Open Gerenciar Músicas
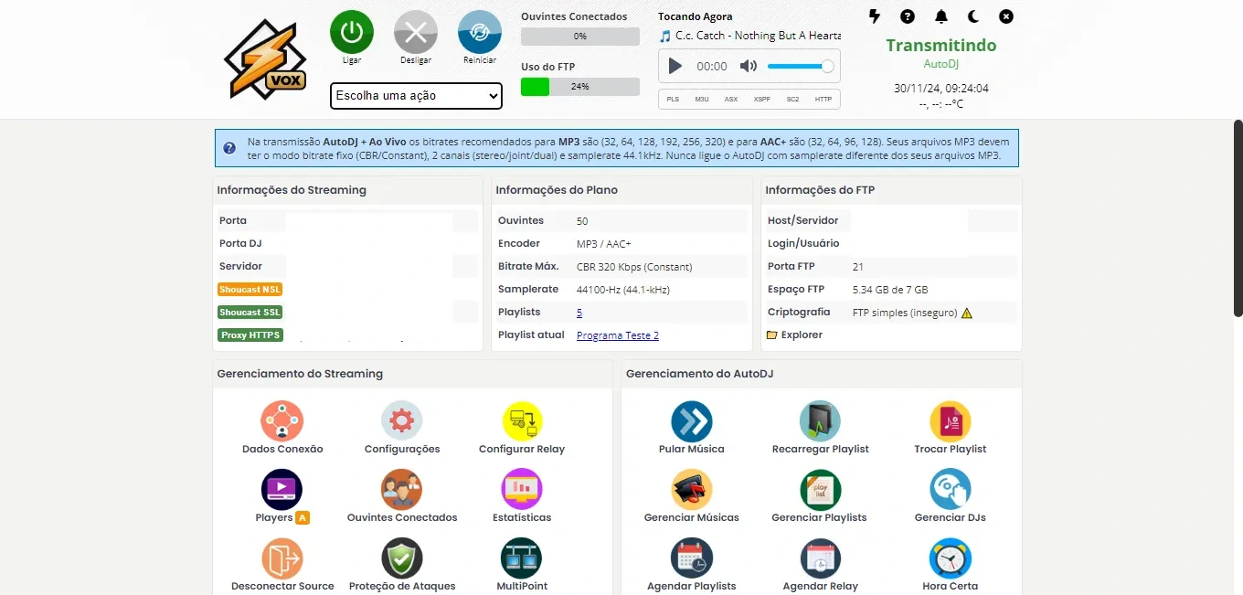1243x595 pixels. 691,490
